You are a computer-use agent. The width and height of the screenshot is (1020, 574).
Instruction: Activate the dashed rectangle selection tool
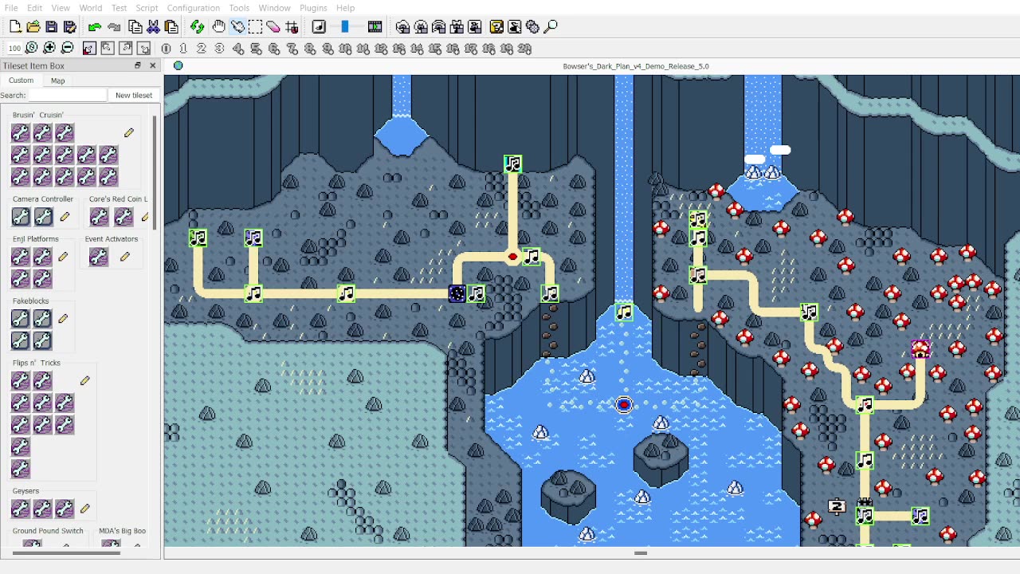click(255, 27)
